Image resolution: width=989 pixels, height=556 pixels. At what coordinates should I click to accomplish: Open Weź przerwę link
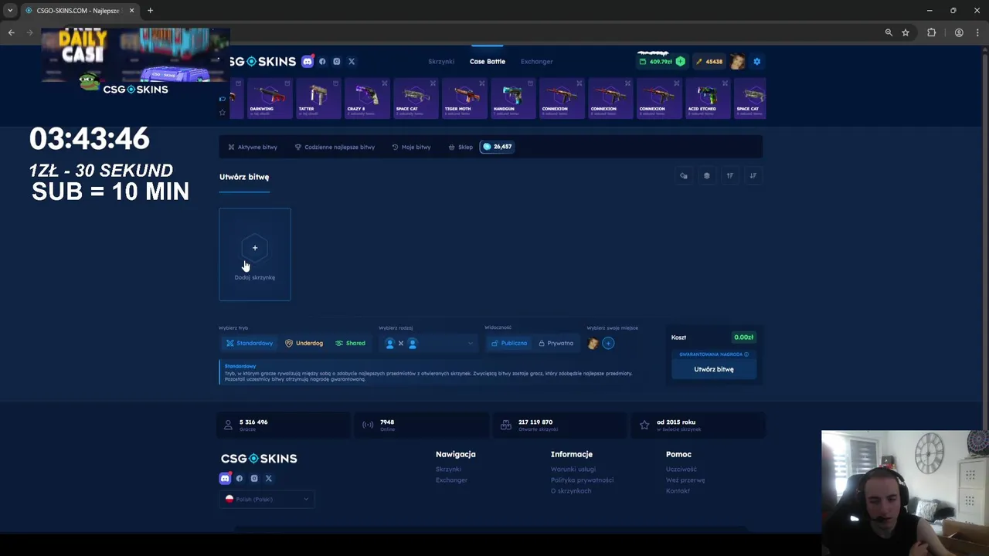point(685,480)
